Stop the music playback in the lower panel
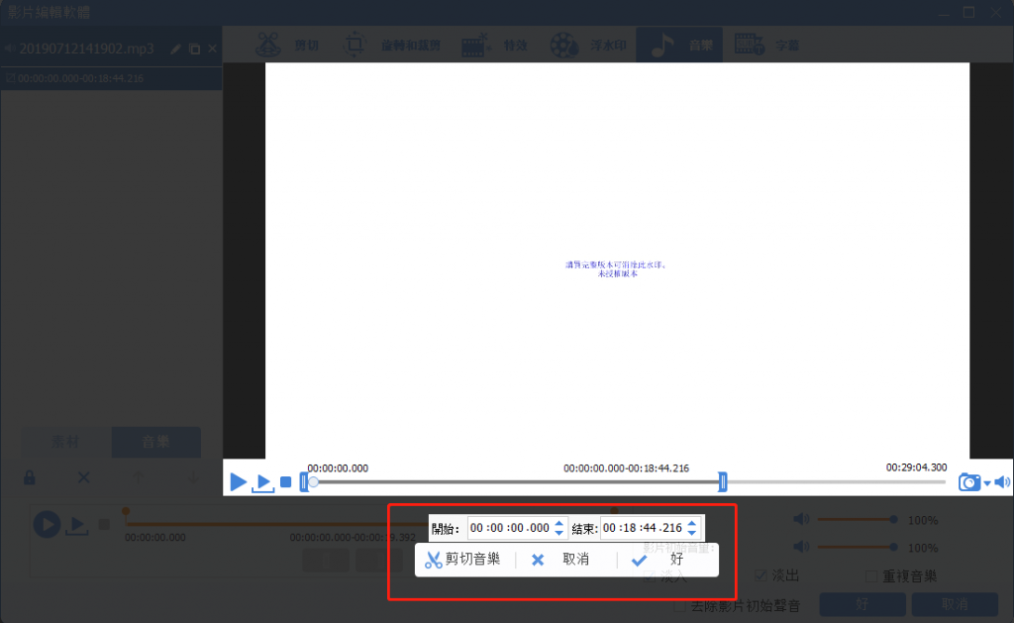The image size is (1014, 623). pos(103,524)
